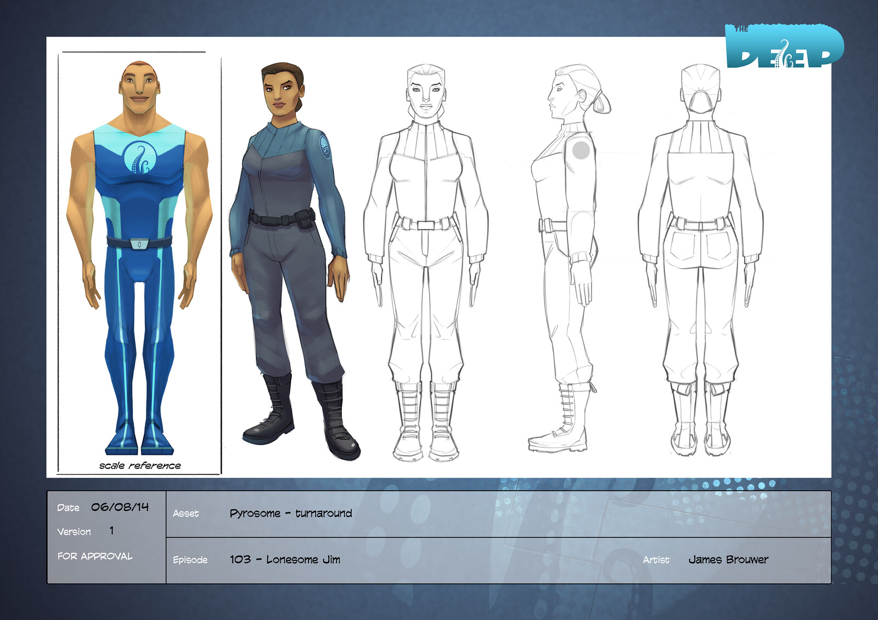Select the side profile line drawing
878x620 pixels.
coord(569,258)
